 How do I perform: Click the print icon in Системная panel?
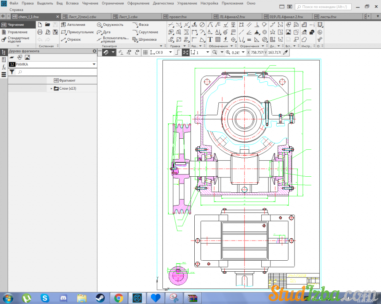[x=40, y=32]
